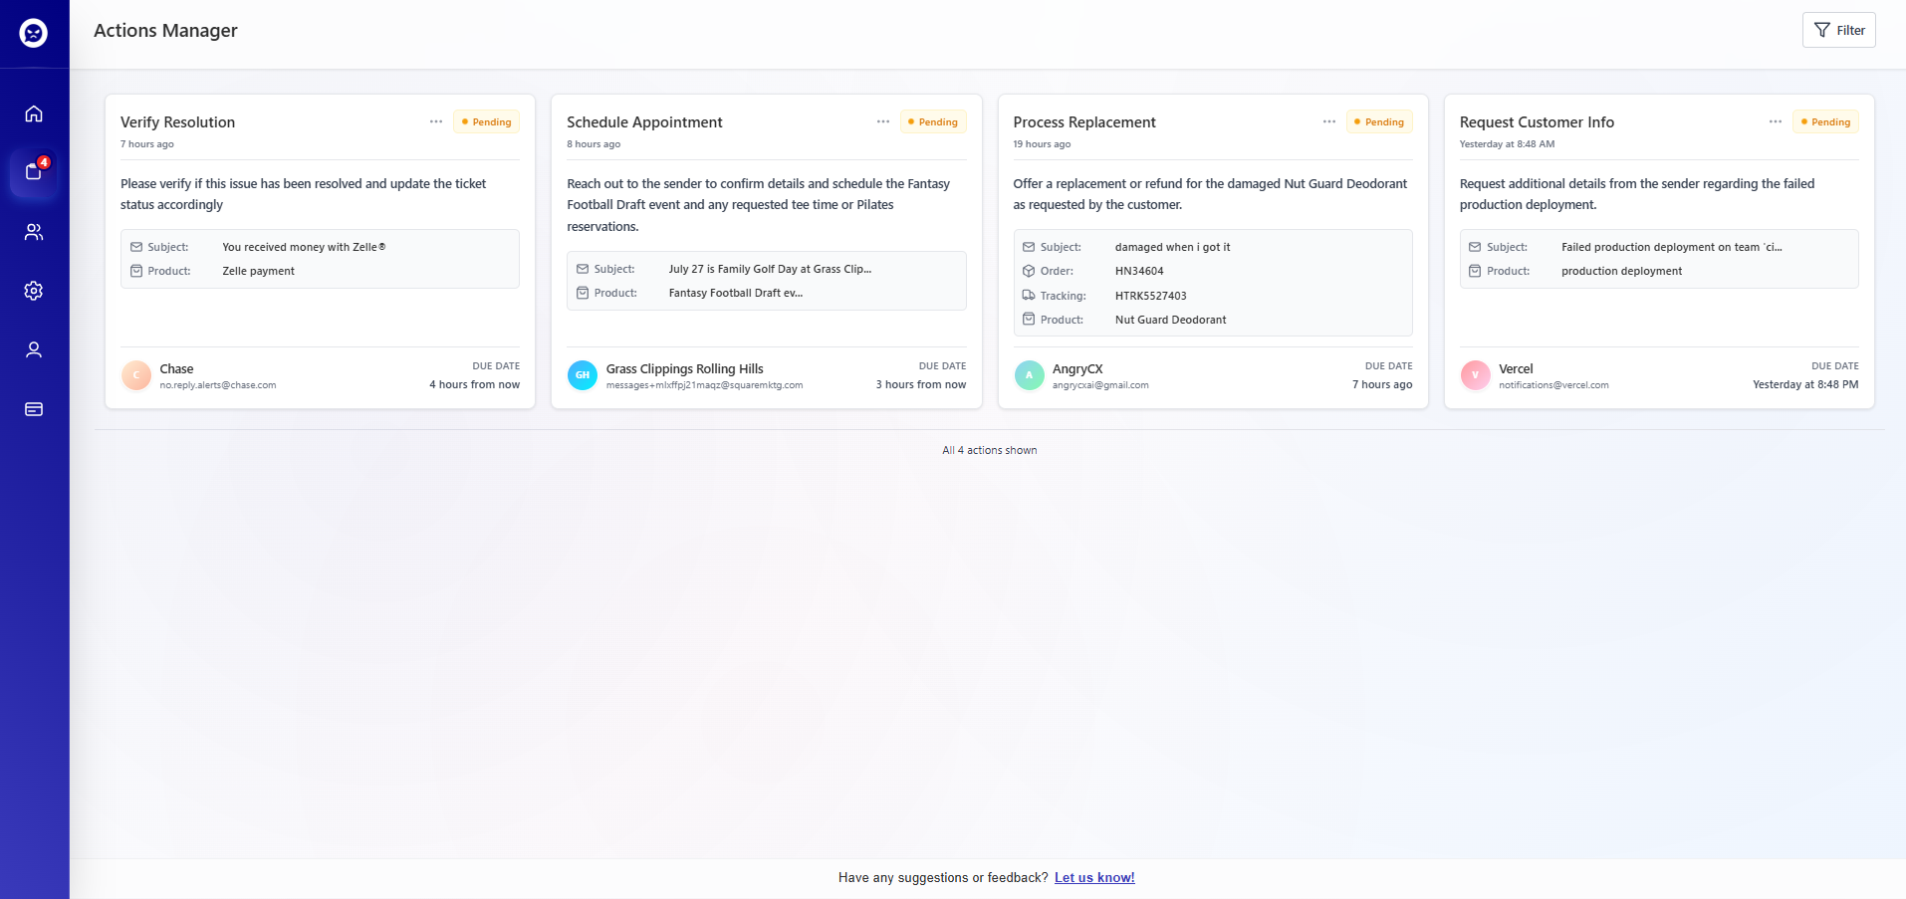Open Settings via the gear icon

tap(33, 291)
